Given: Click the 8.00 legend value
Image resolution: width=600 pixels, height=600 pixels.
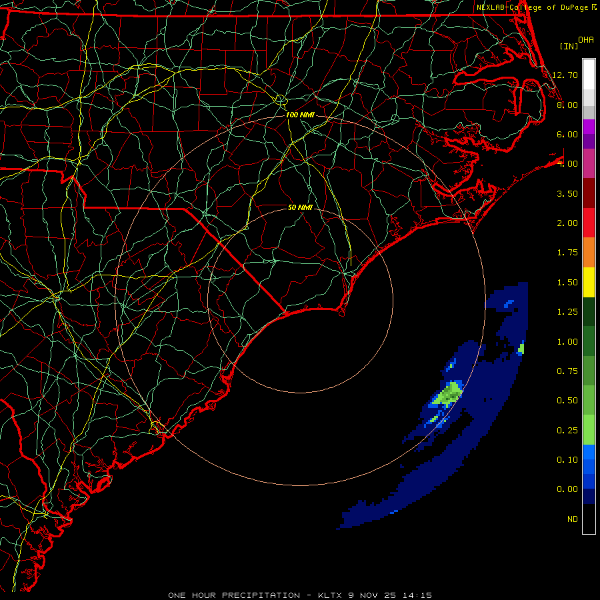Looking at the screenshot, I should pos(567,105).
